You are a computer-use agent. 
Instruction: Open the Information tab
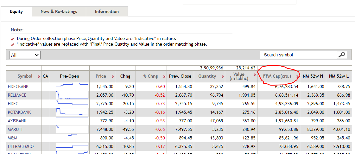[107, 11]
